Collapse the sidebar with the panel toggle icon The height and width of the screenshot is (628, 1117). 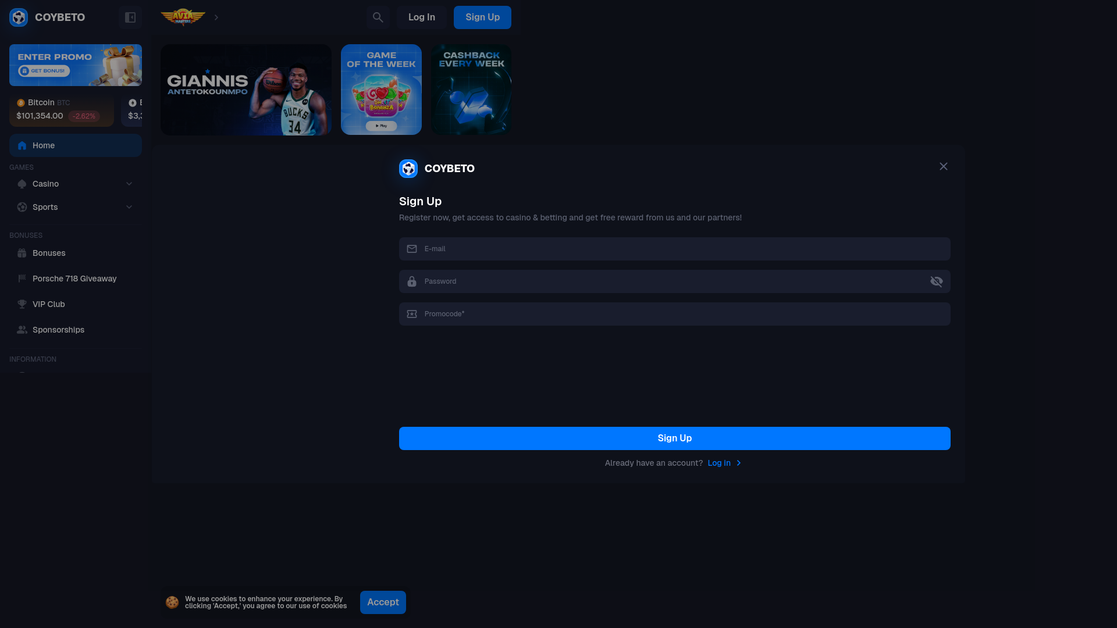[130, 17]
